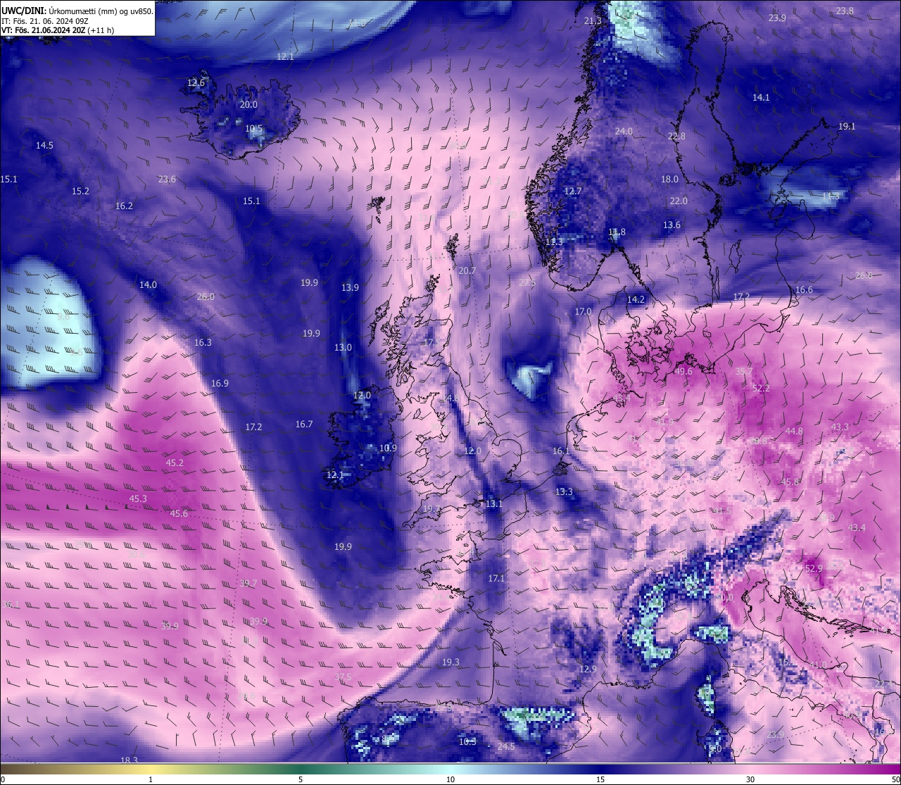This screenshot has width=901, height=785.
Task: Select the 13.6 value label
Action: pyautogui.click(x=672, y=225)
